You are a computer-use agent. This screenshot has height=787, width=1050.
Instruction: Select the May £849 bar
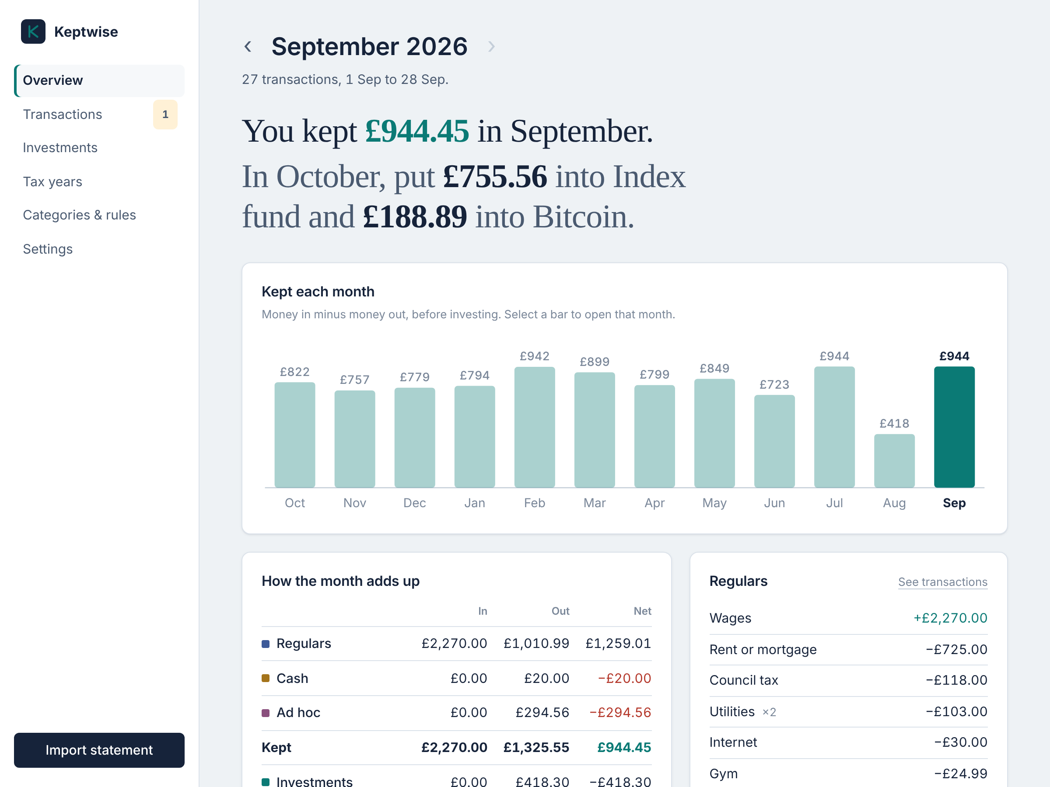714,433
